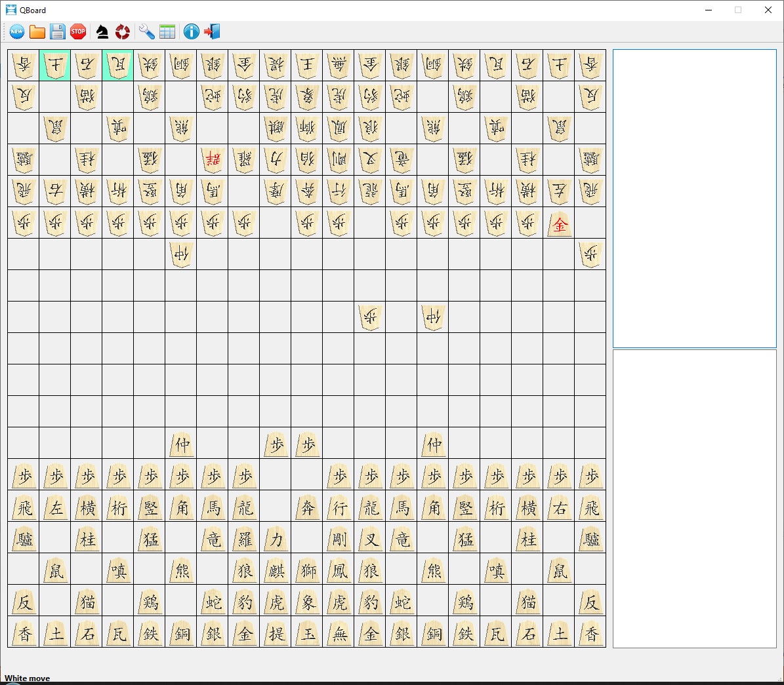Select the upright 獅 lion piece
Screen dimensions: 784x685
point(307,569)
